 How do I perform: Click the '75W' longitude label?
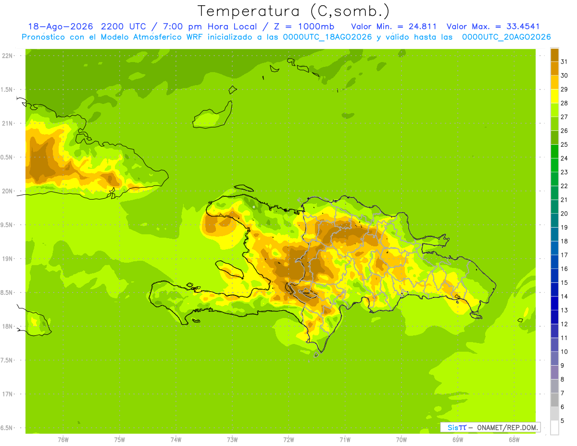click(x=120, y=439)
